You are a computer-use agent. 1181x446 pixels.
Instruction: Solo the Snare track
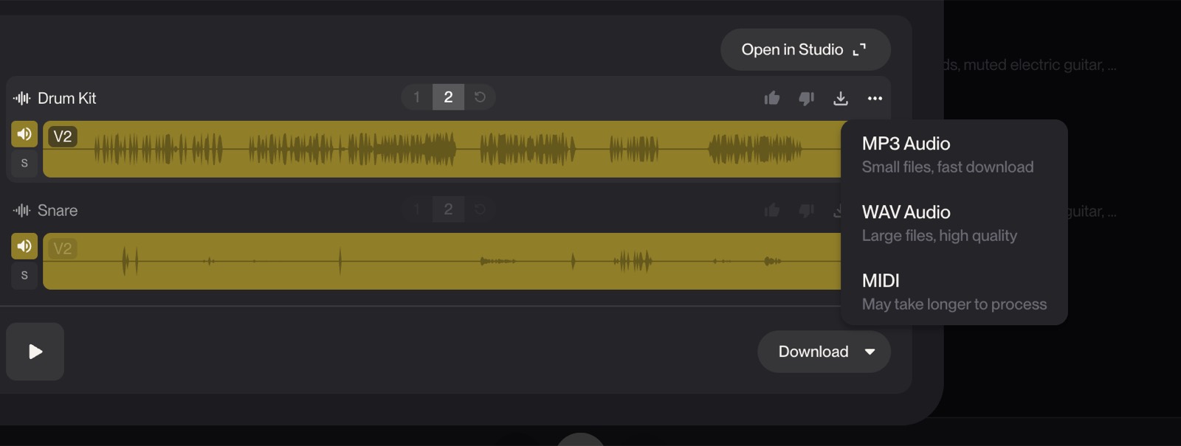click(x=24, y=275)
